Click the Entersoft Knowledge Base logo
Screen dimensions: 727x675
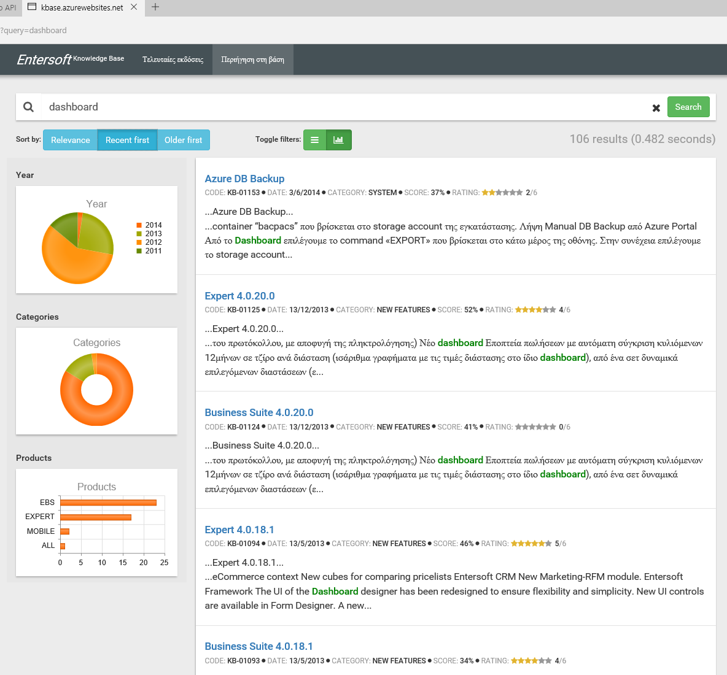pyautogui.click(x=70, y=60)
